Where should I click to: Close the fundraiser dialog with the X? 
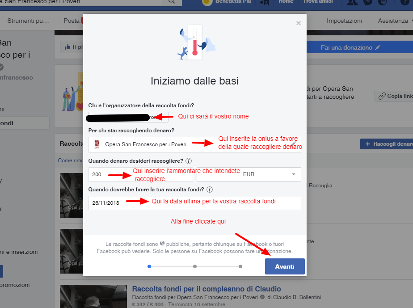299,23
